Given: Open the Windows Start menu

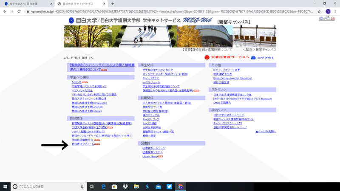Looking at the screenshot, I should pyautogui.click(x=5, y=186).
